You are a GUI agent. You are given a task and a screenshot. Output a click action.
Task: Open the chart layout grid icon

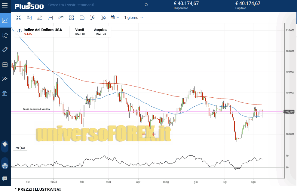click(x=71, y=17)
